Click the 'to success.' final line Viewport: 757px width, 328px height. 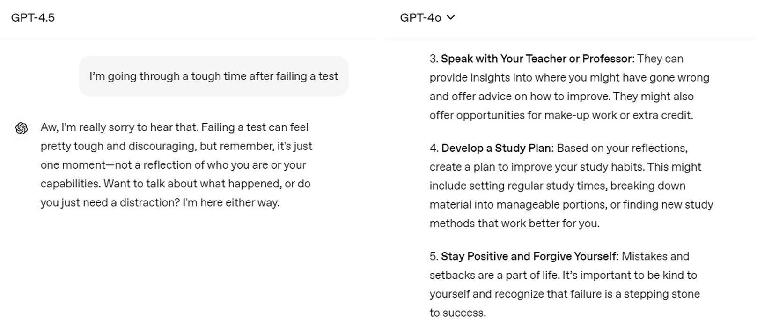click(458, 313)
